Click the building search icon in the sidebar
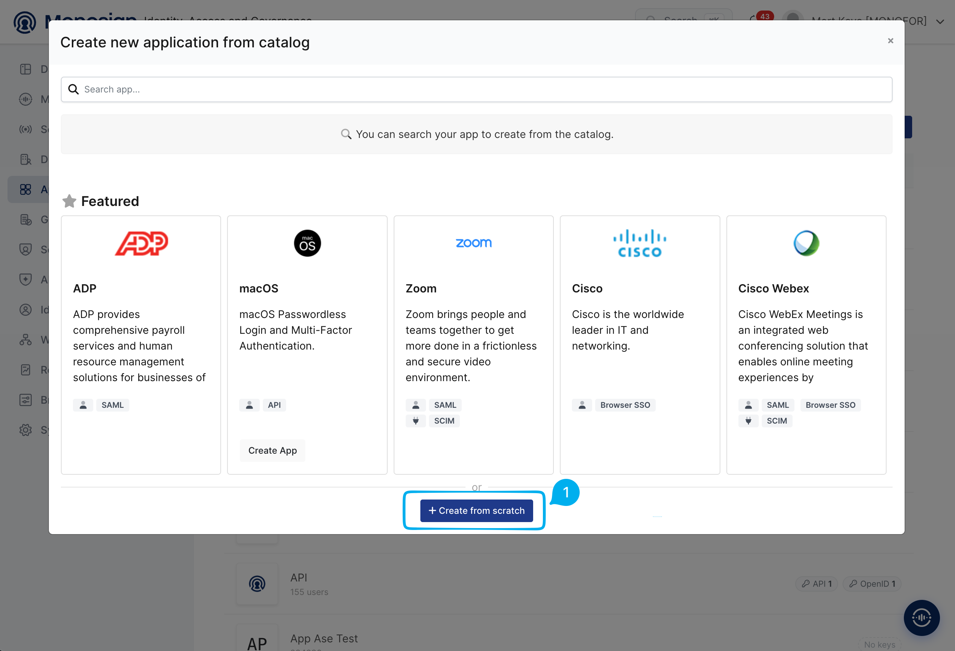This screenshot has height=651, width=955. (x=26, y=159)
